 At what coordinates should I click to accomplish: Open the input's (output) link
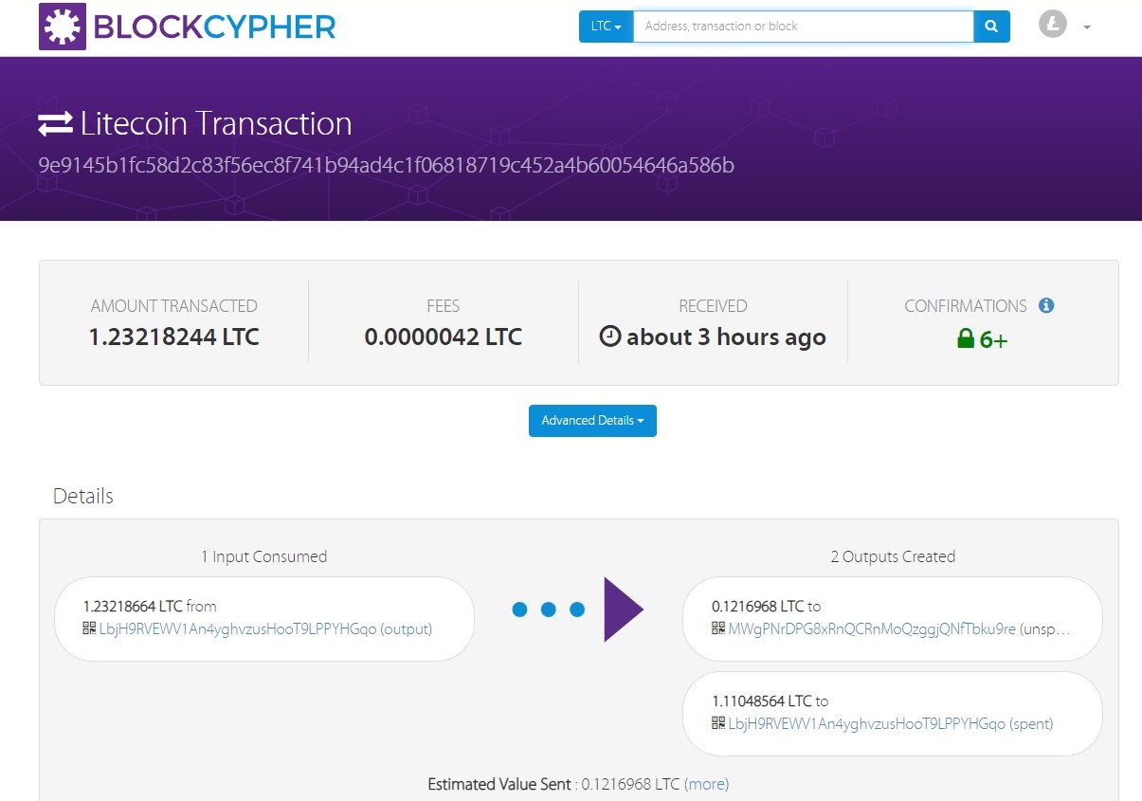click(406, 628)
